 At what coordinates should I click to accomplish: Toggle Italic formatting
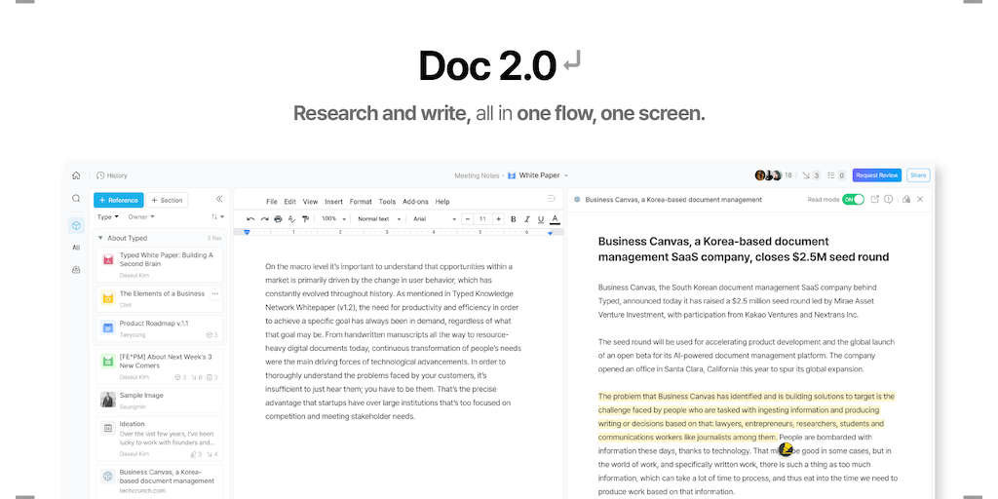pos(527,219)
